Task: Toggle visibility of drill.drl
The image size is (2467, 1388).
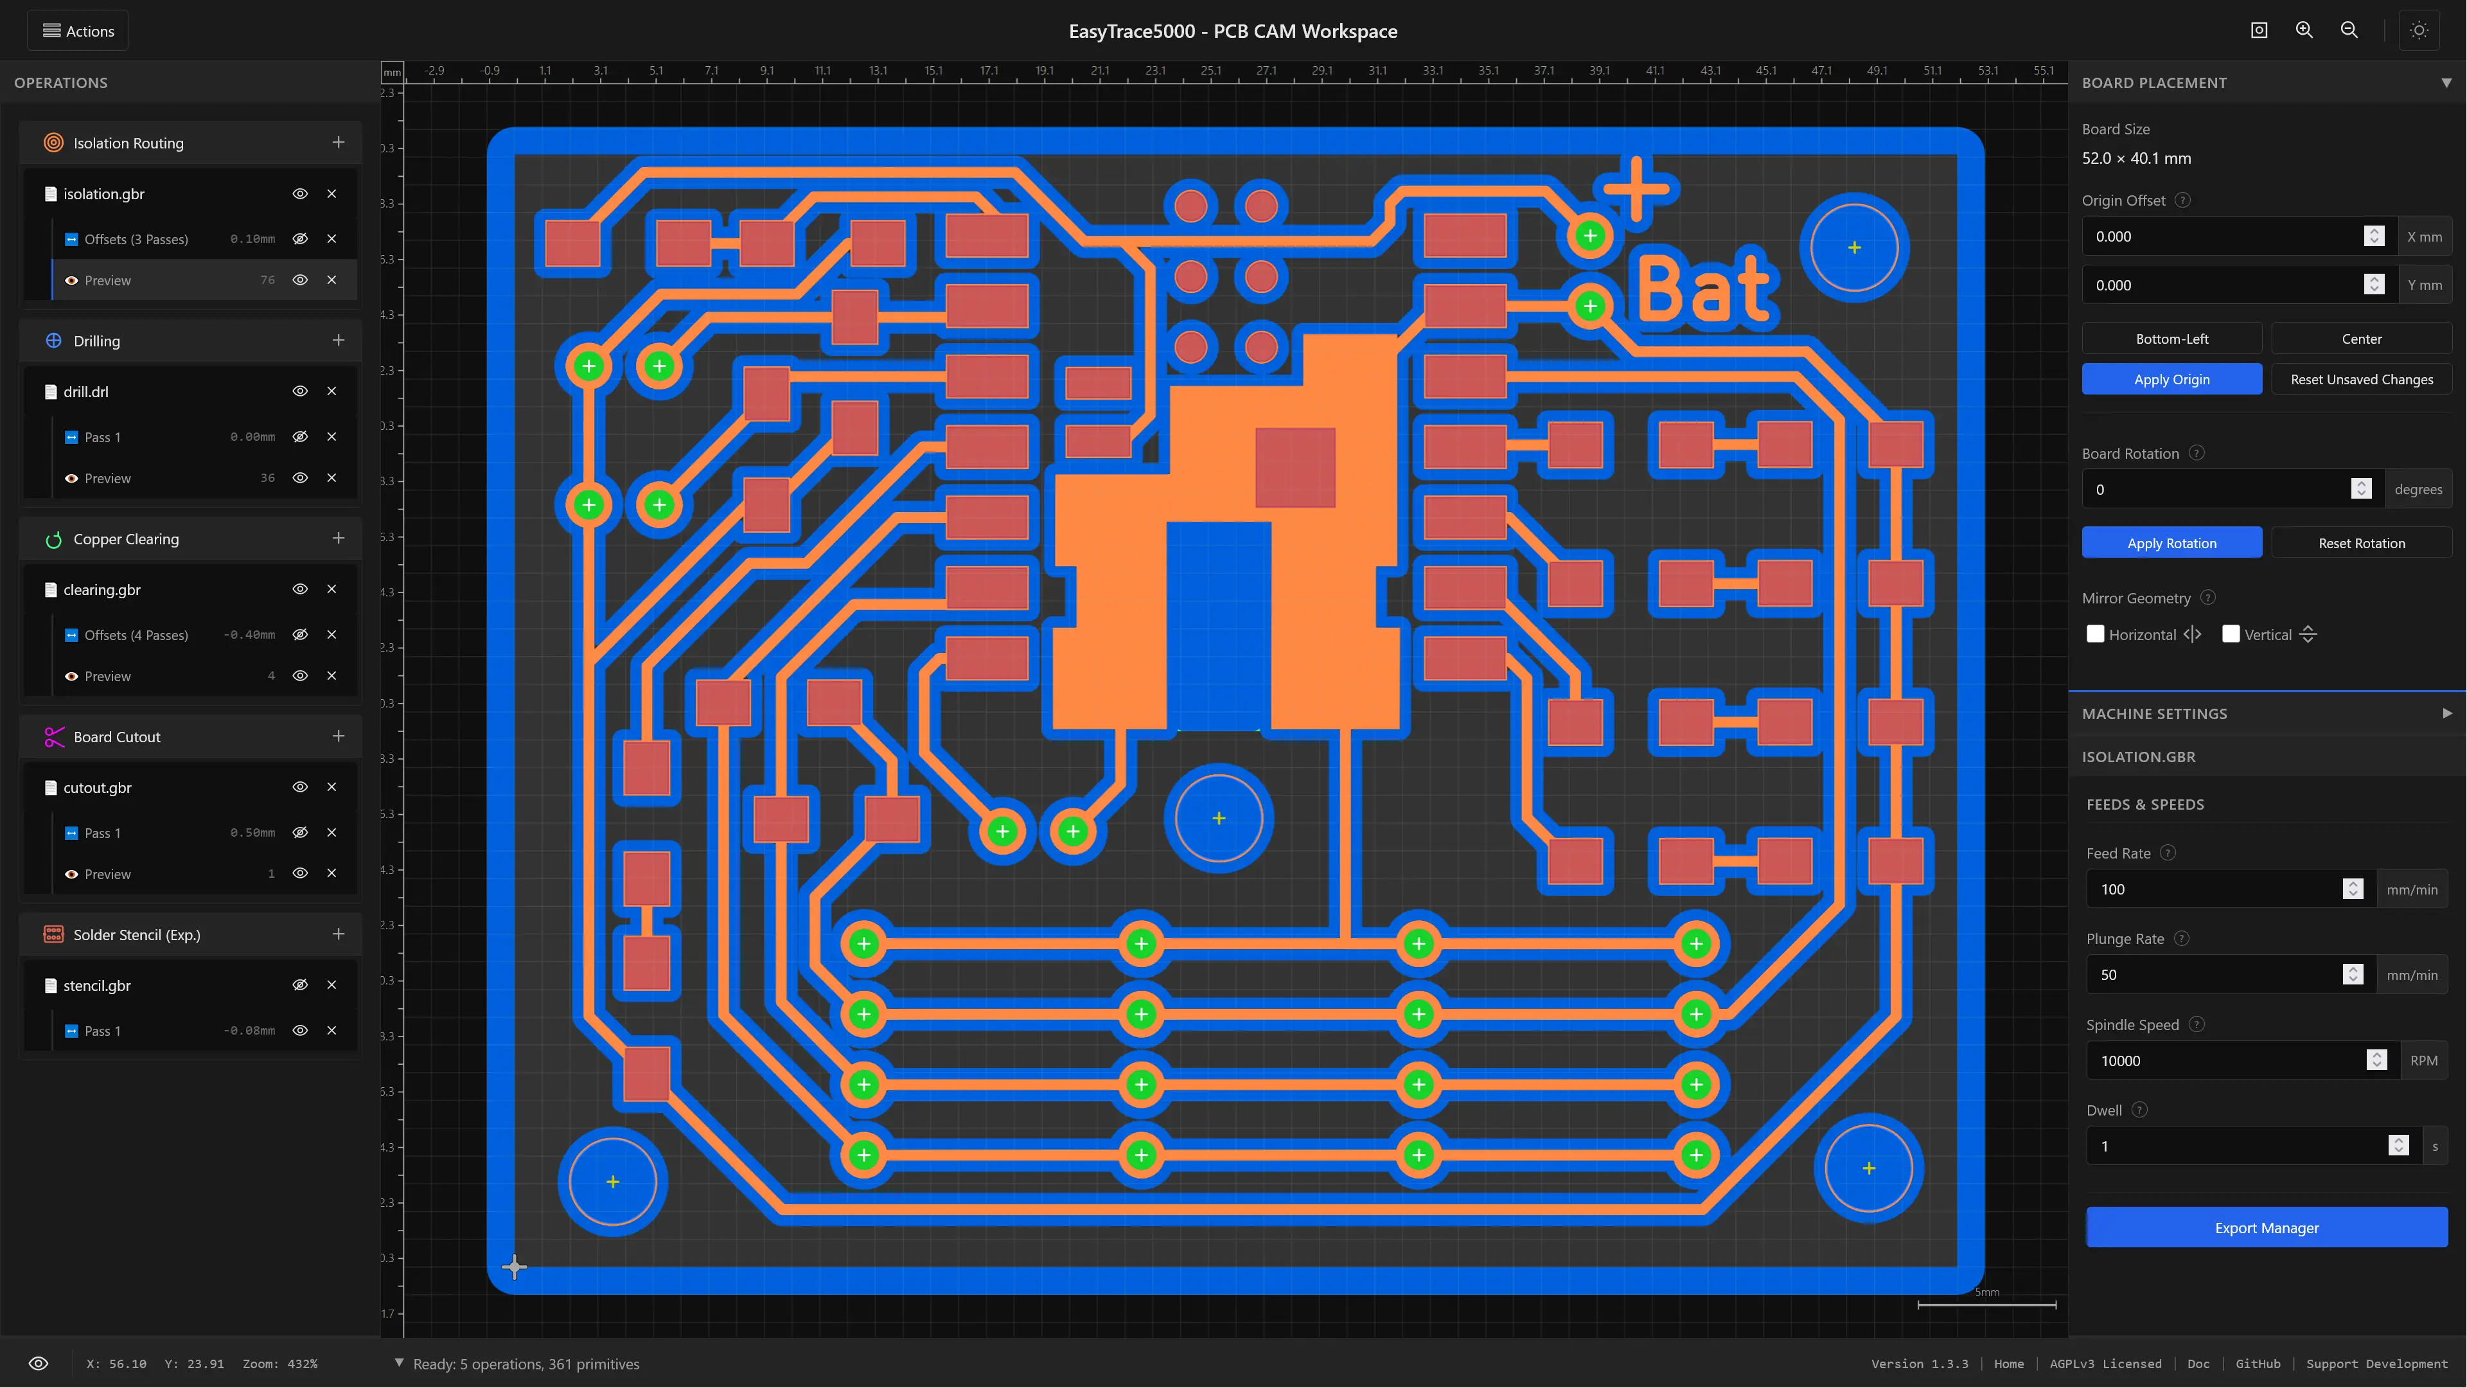Action: (x=300, y=391)
